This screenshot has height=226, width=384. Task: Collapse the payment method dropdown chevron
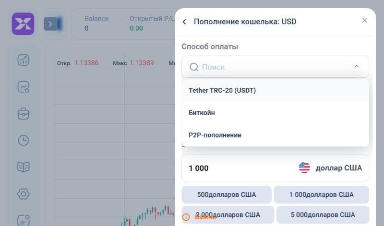(x=357, y=66)
